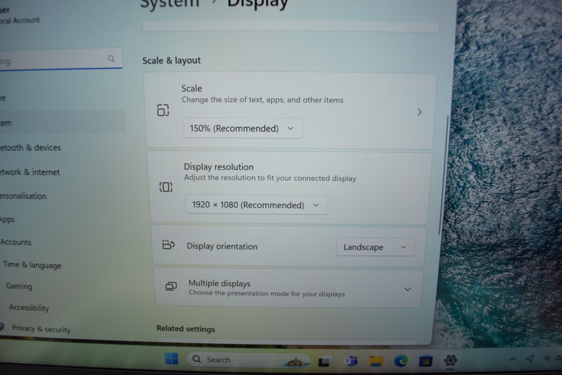Open Apps settings page
The image size is (562, 375).
point(7,219)
